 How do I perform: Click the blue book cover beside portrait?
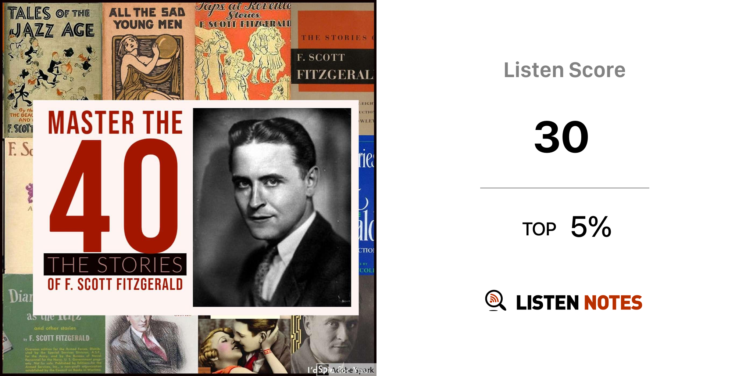tap(366, 205)
